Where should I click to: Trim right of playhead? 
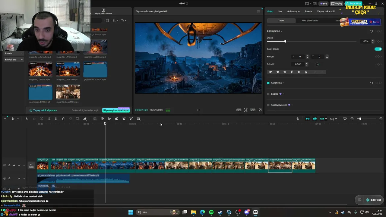[x=56, y=119]
